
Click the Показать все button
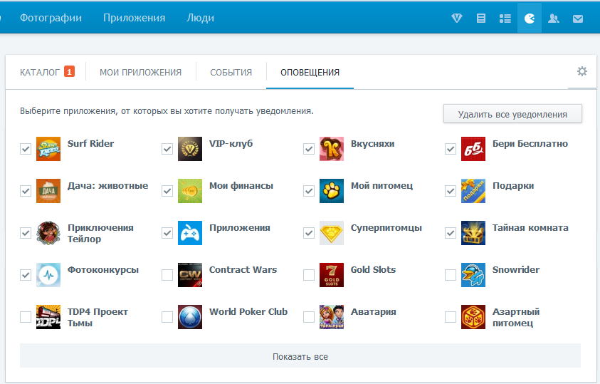pos(300,356)
